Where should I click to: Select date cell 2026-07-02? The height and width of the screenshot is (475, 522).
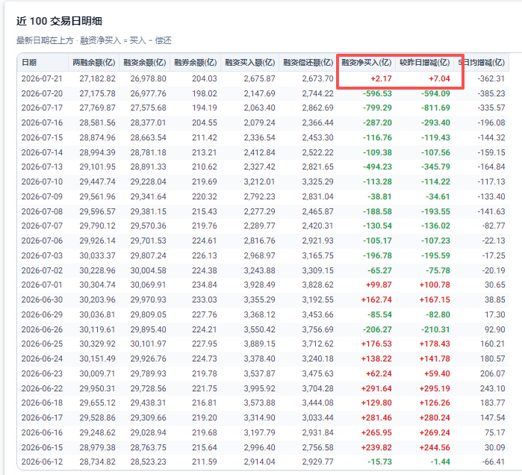(x=42, y=270)
